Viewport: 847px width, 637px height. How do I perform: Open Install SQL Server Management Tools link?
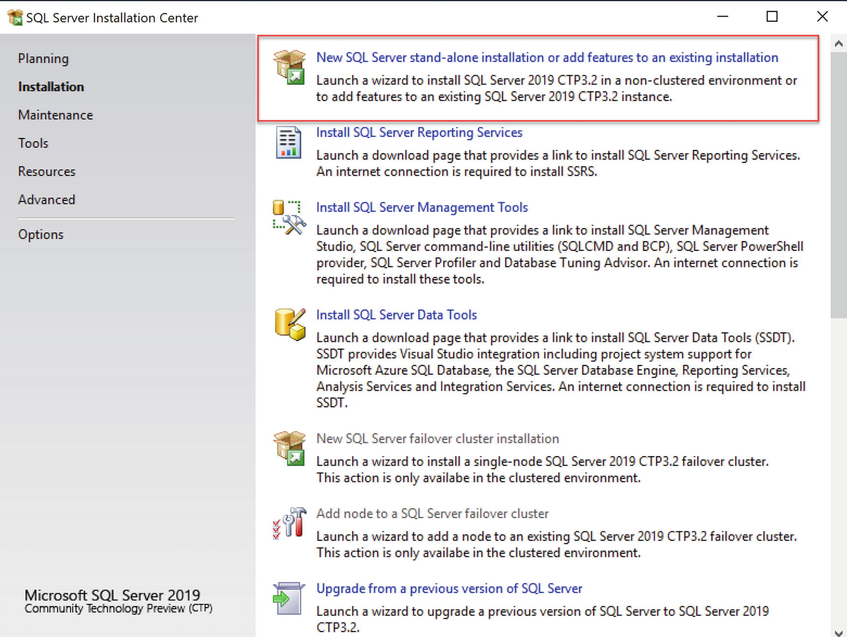coord(422,207)
